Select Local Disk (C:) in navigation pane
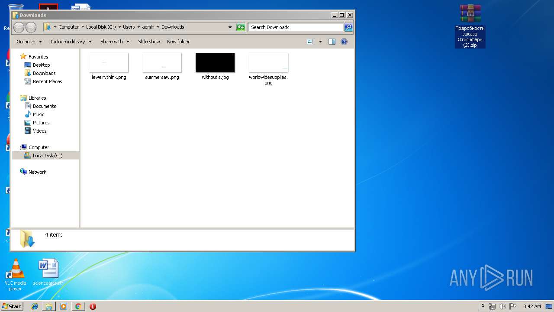 pyautogui.click(x=45, y=156)
